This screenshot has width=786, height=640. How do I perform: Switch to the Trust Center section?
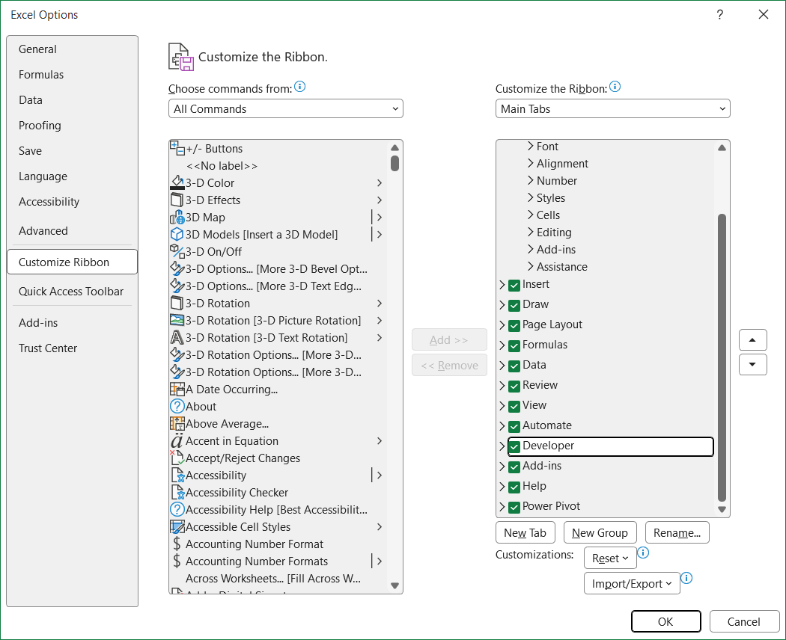48,348
